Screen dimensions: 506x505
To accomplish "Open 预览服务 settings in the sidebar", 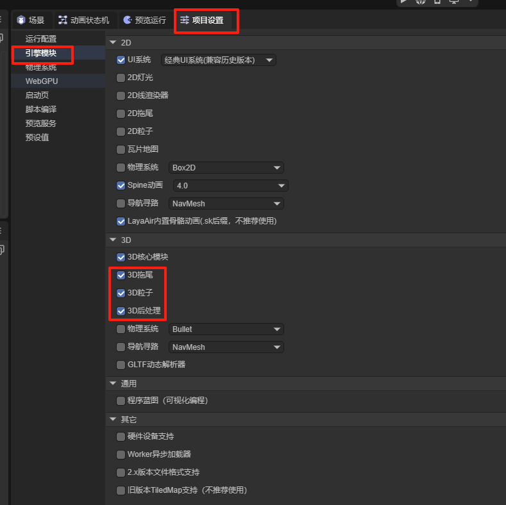I will click(58, 123).
